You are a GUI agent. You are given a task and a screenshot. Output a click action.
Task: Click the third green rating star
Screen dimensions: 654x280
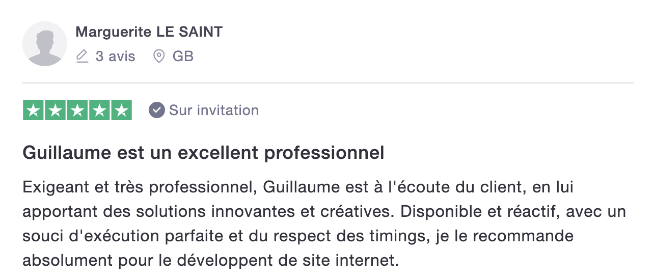click(x=77, y=110)
